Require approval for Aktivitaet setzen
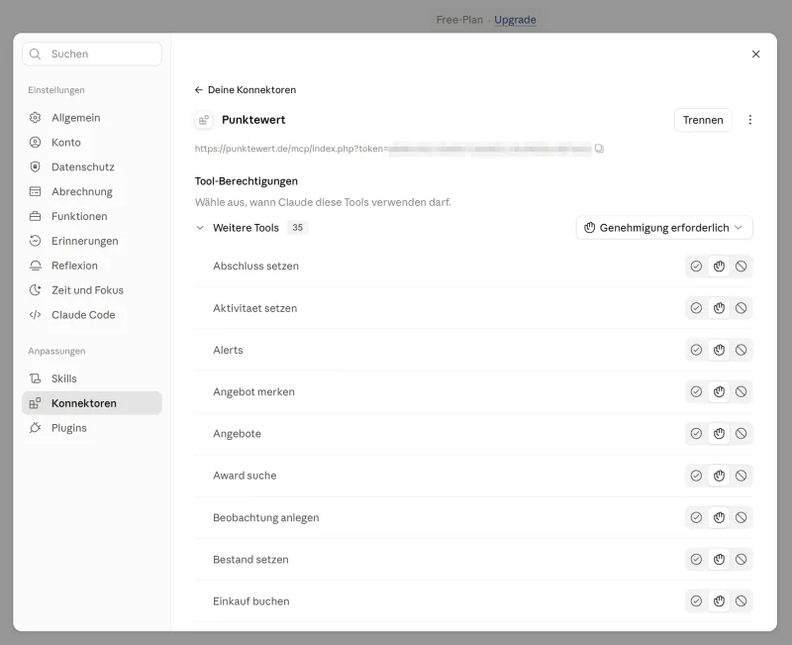 [719, 308]
